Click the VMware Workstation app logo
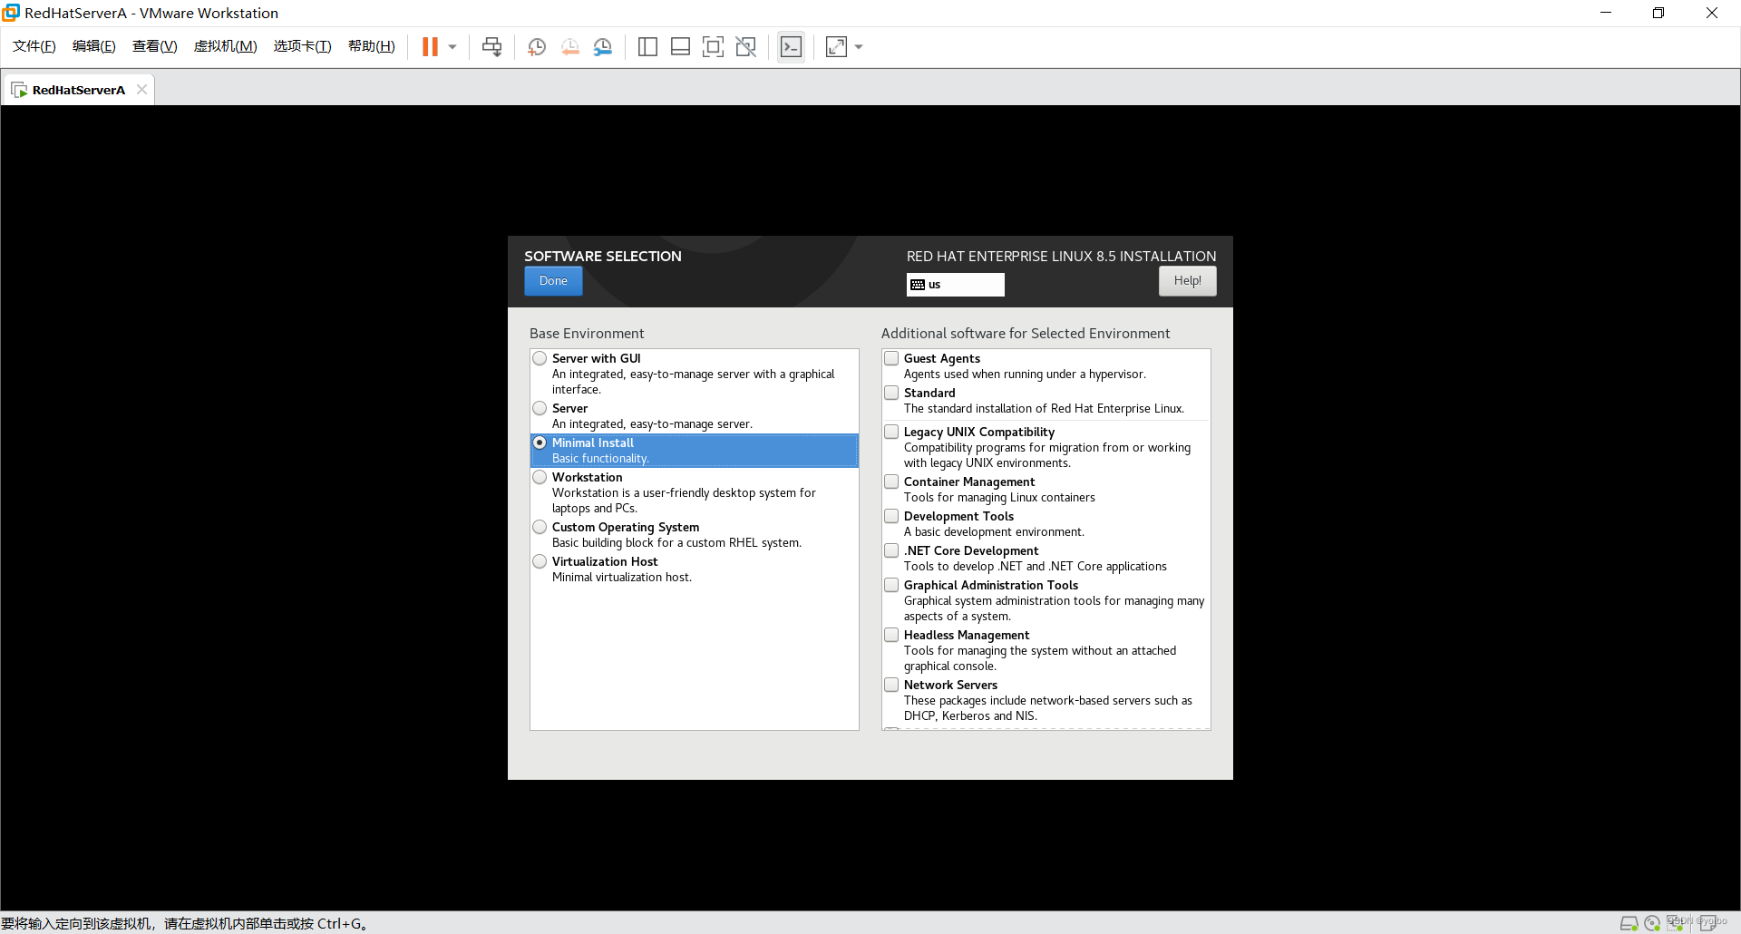1741x934 pixels. [11, 13]
